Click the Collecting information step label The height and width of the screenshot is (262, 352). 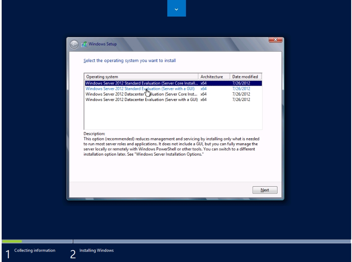pos(34,250)
